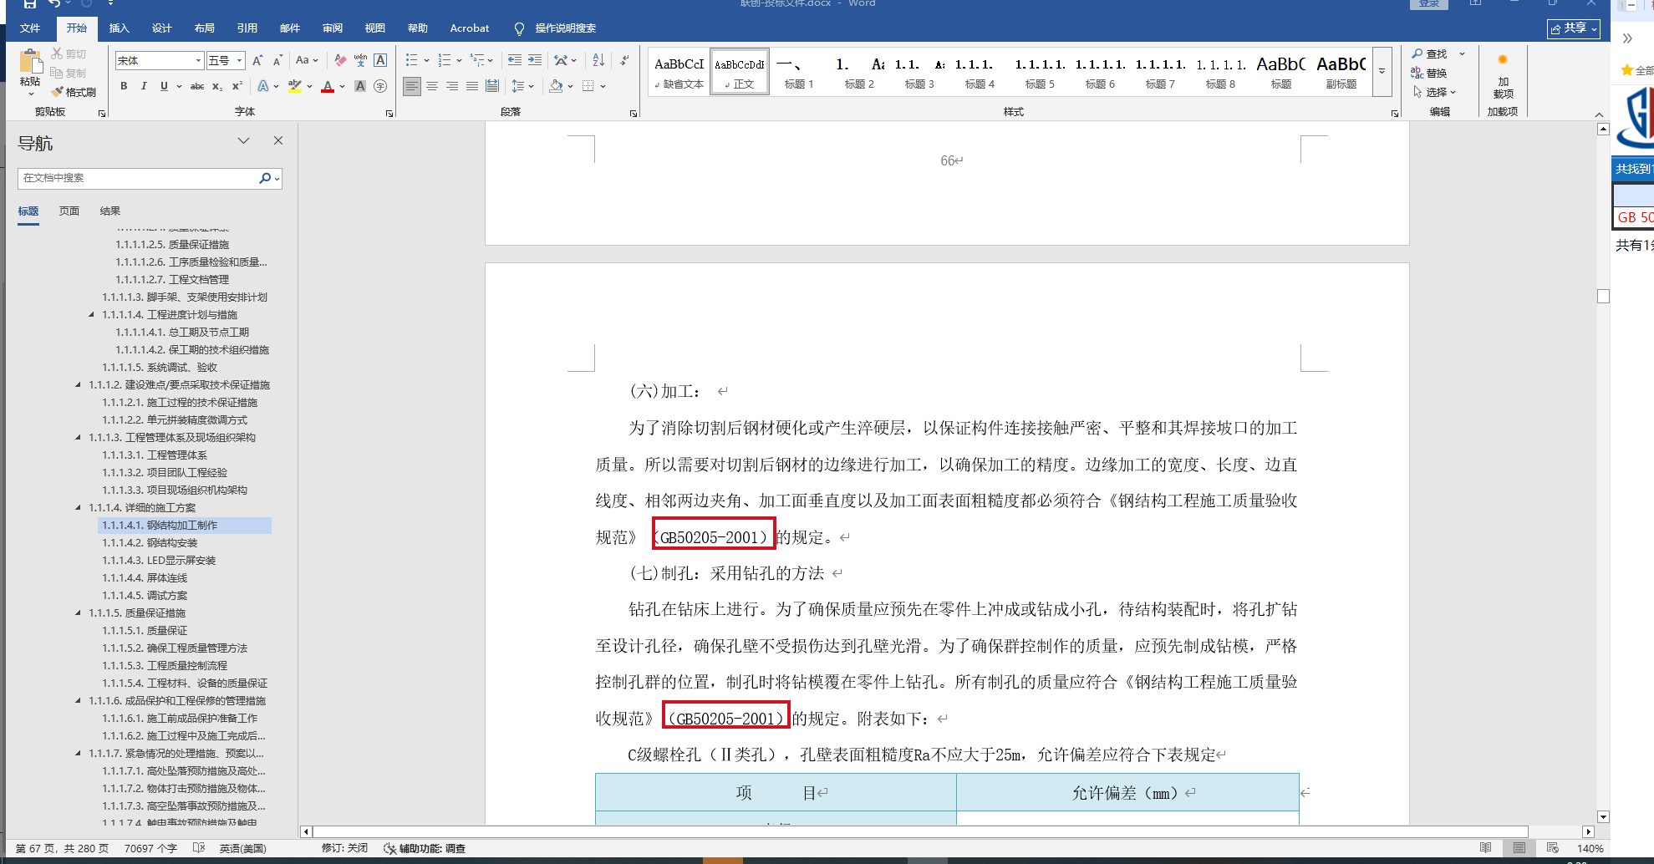Shrink the font size

pyautogui.click(x=277, y=60)
